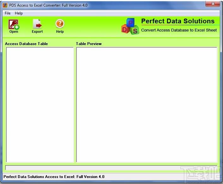Click inside the Table Preview pane
This screenshot has width=223, height=184.
click(147, 105)
